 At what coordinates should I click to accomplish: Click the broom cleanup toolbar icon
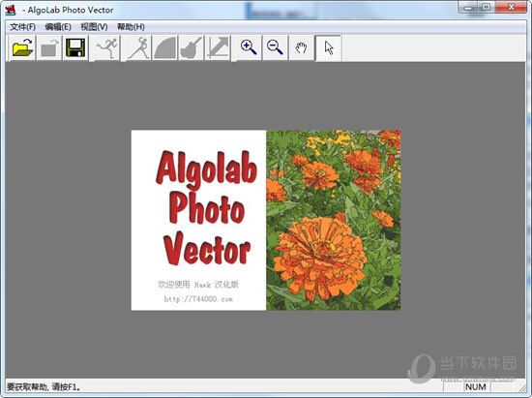coord(191,47)
